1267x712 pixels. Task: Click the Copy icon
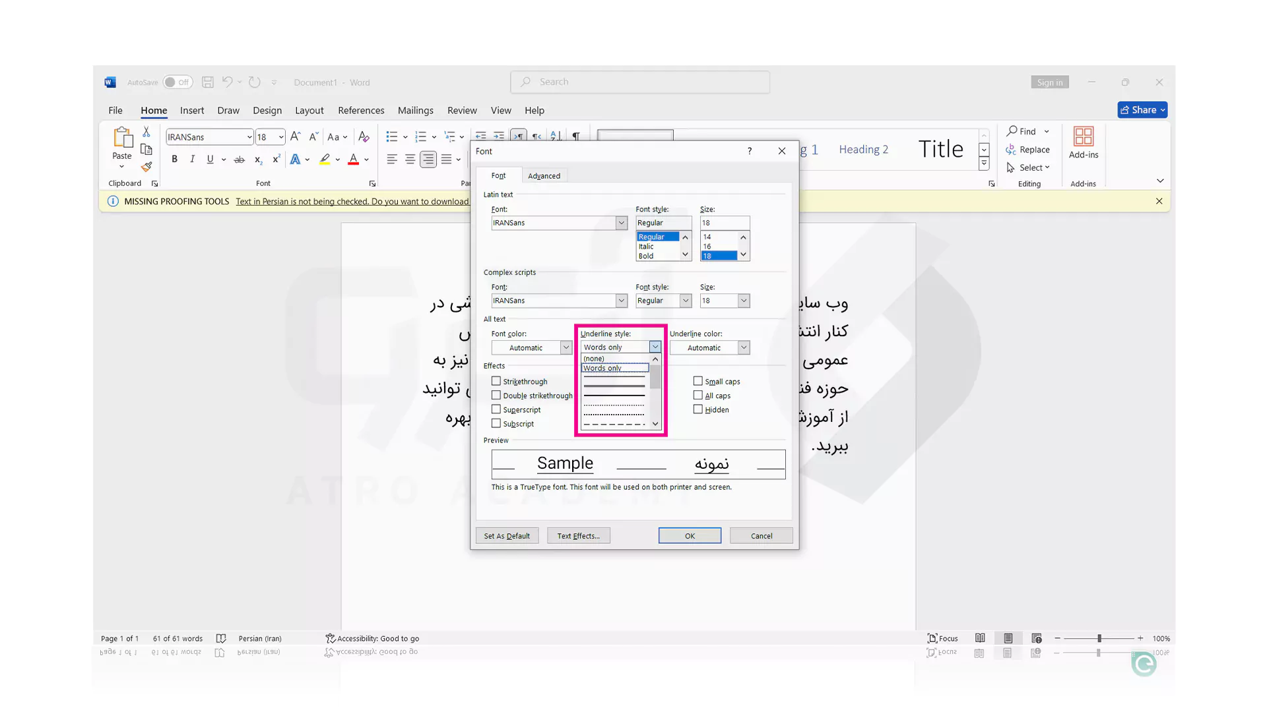tap(146, 150)
